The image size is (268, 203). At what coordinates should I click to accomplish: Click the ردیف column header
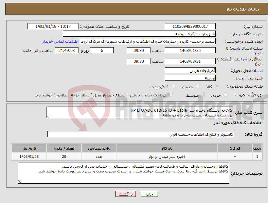pos(257,148)
